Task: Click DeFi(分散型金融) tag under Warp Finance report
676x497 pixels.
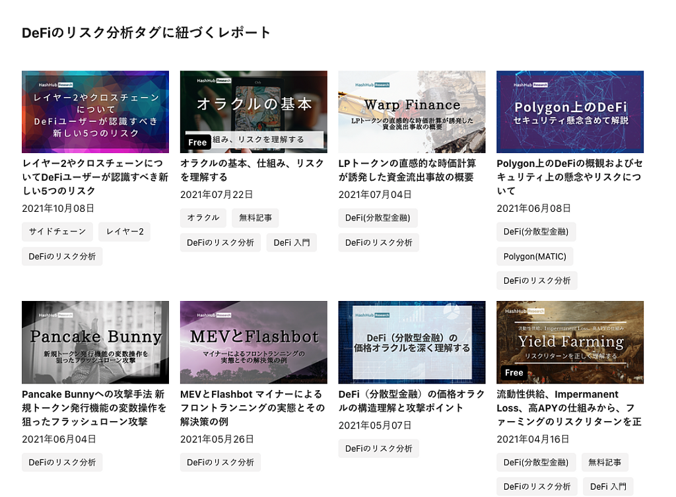Action: point(378,218)
